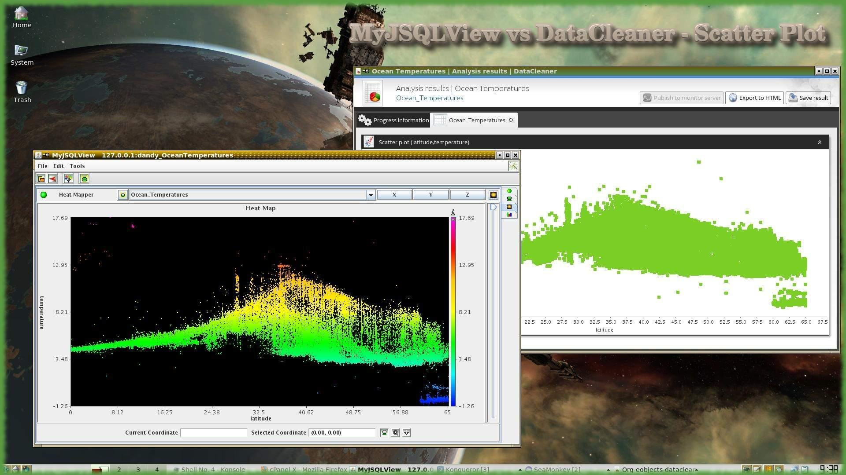The width and height of the screenshot is (846, 475).
Task: Click the green database icon in MyJSQLView toolbar
Action: [84, 179]
